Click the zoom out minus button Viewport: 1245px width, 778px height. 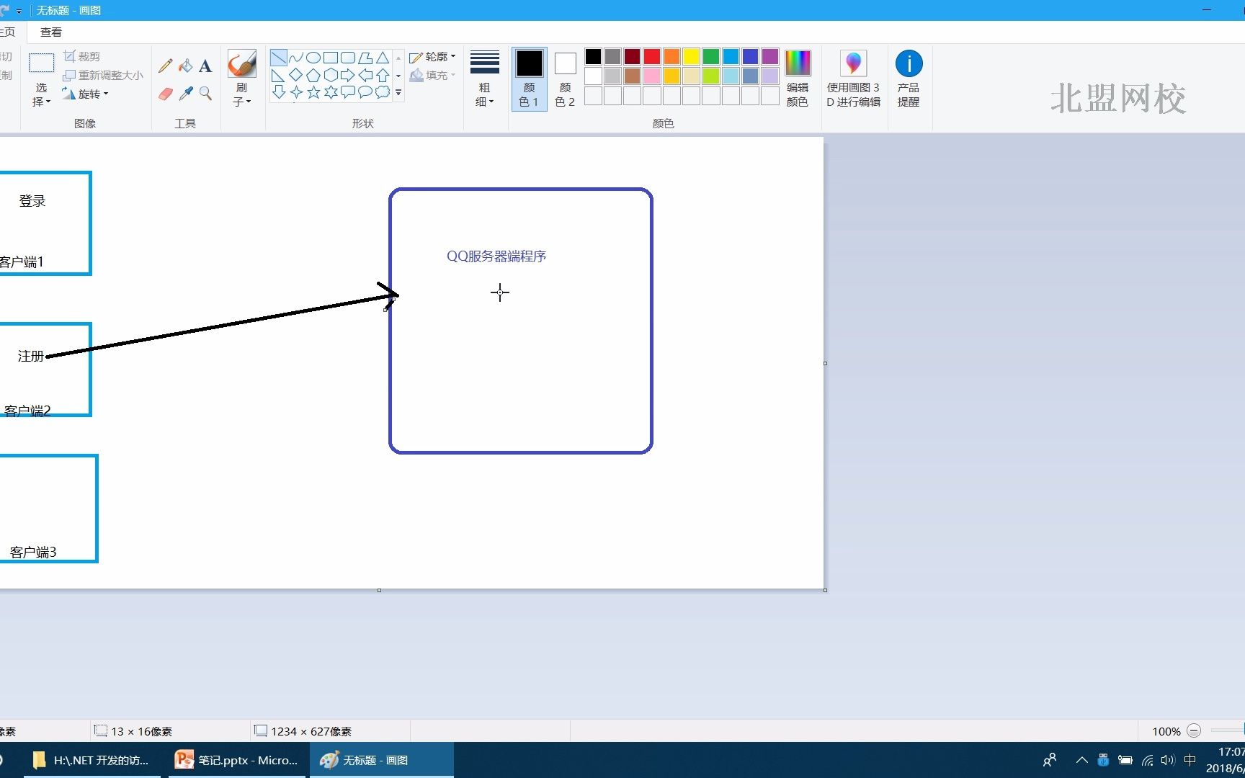[x=1194, y=730]
